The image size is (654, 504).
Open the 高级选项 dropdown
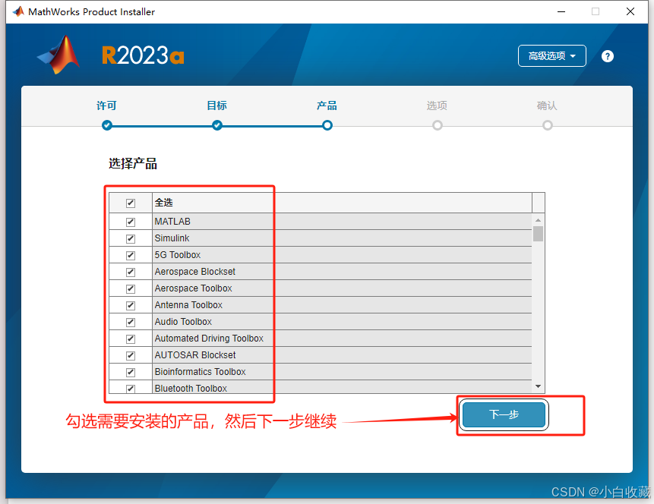[551, 56]
